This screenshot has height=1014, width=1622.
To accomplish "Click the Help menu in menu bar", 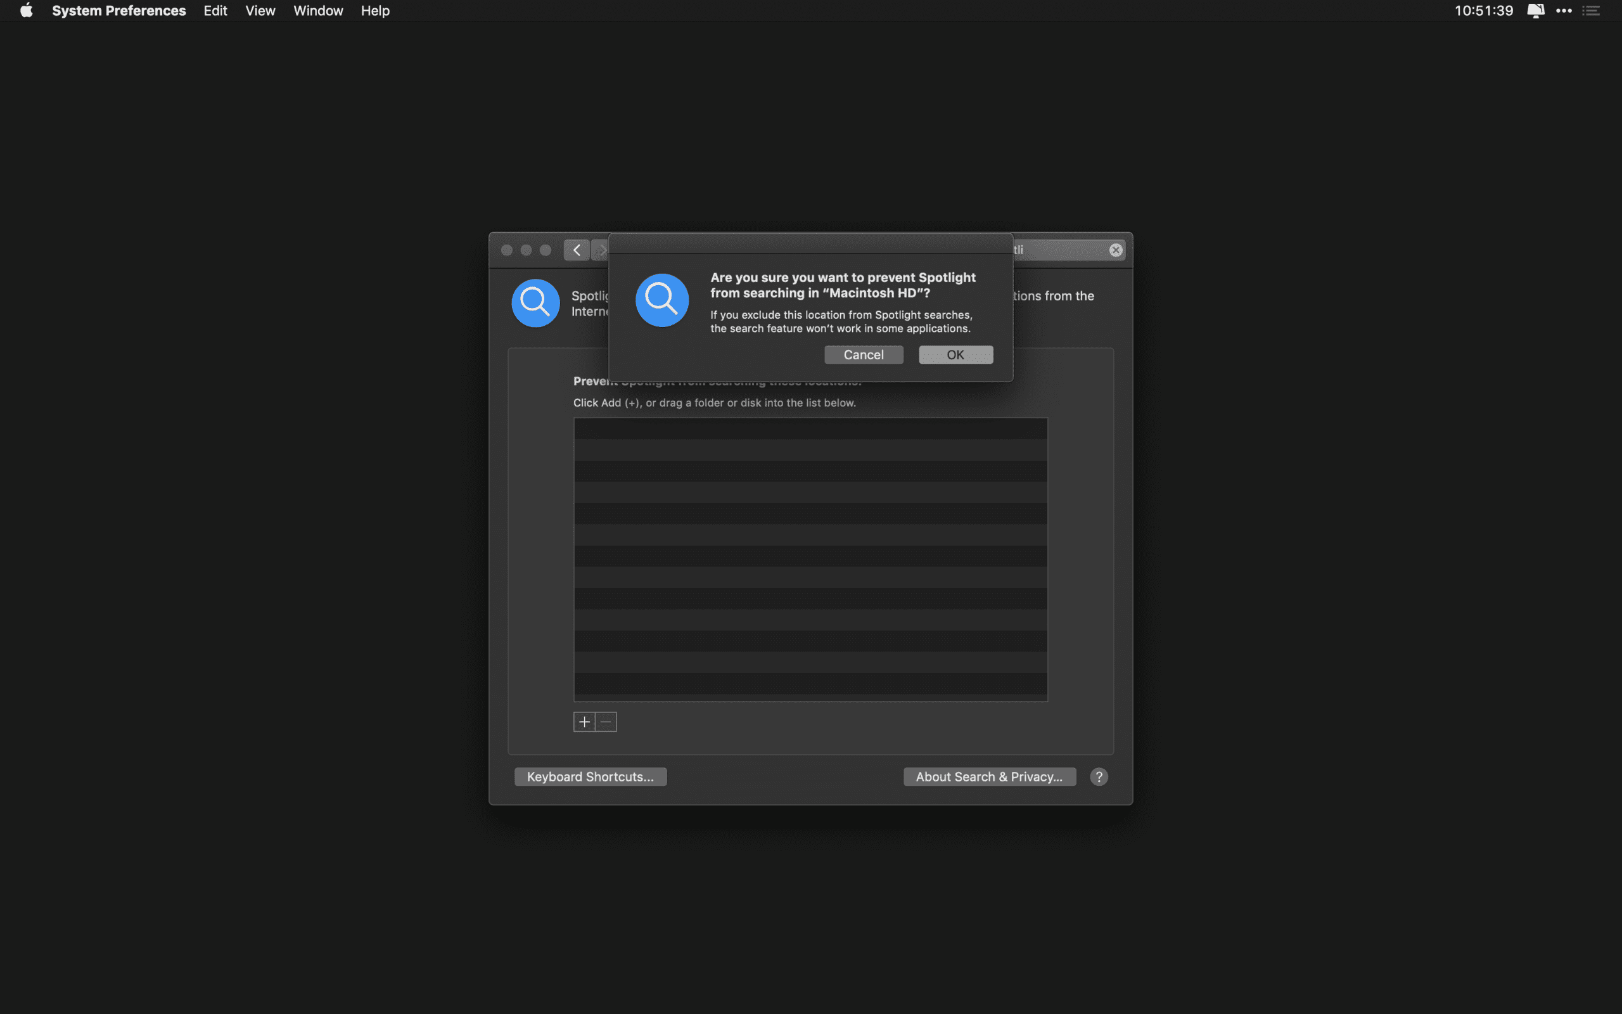I will click(375, 11).
